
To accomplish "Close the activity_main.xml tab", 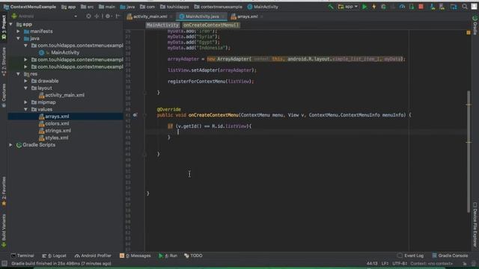I will pyautogui.click(x=171, y=16).
